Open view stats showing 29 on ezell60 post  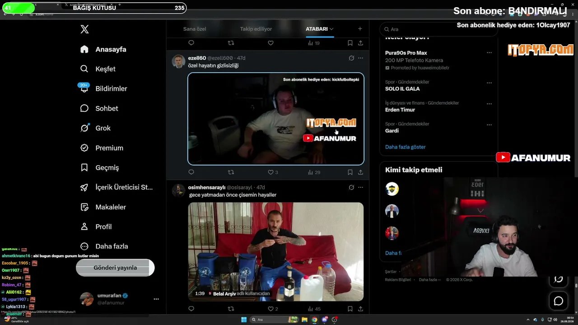[x=314, y=172]
